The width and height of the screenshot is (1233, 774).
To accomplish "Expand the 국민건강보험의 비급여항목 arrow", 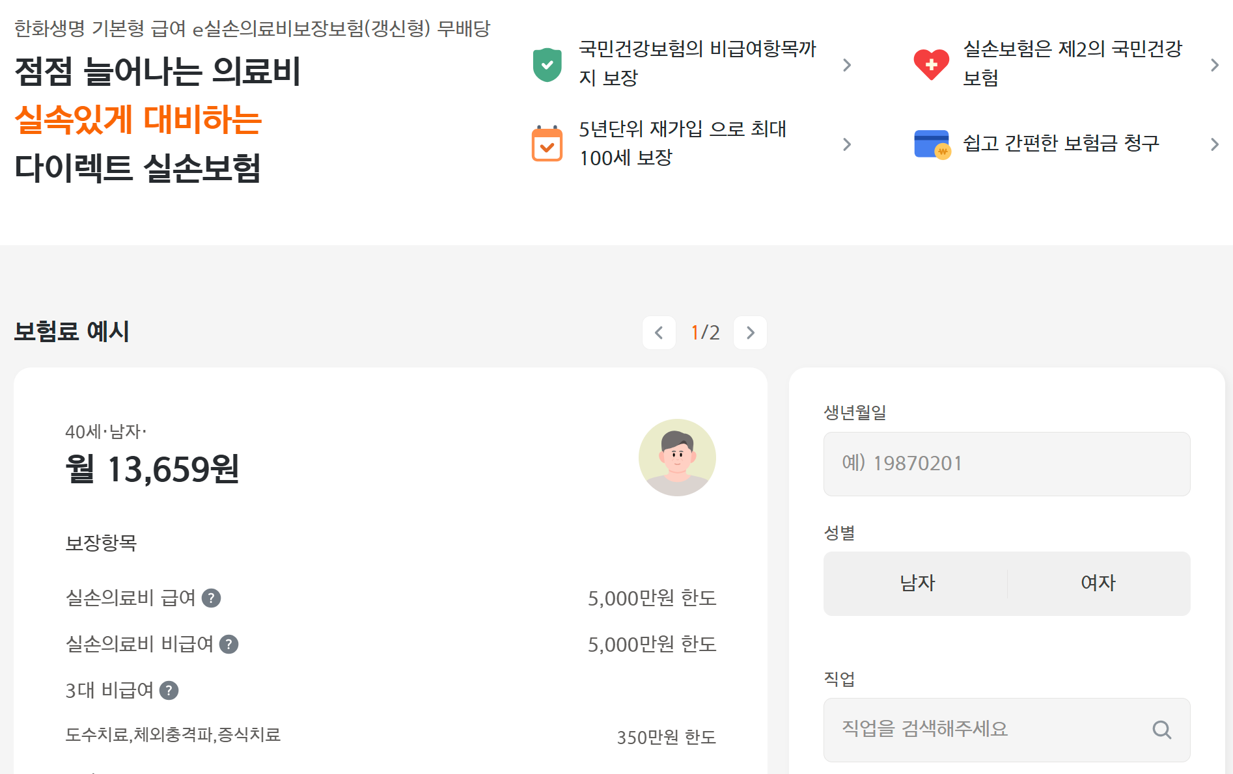I will click(847, 64).
